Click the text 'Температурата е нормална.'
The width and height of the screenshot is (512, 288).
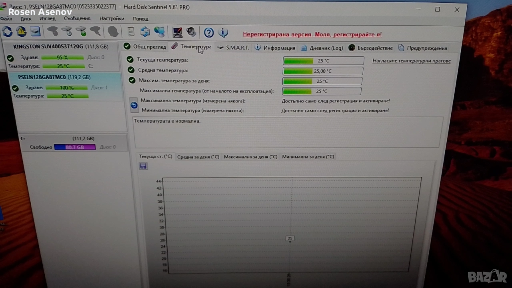tap(167, 121)
